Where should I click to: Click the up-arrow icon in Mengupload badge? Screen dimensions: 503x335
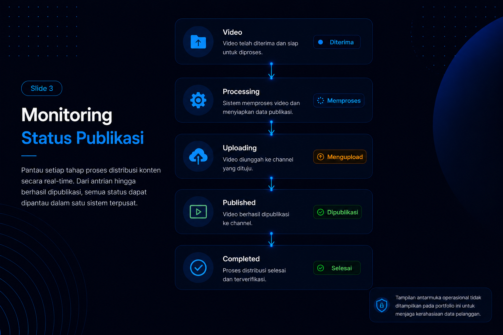pyautogui.click(x=321, y=157)
